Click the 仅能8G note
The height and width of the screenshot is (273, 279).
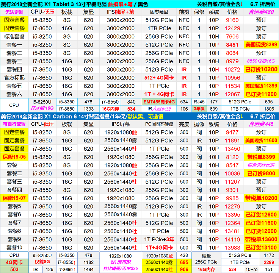tap(42, 262)
